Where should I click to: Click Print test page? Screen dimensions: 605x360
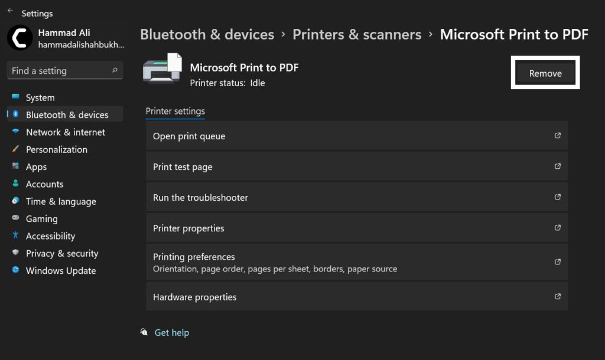pyautogui.click(x=356, y=166)
